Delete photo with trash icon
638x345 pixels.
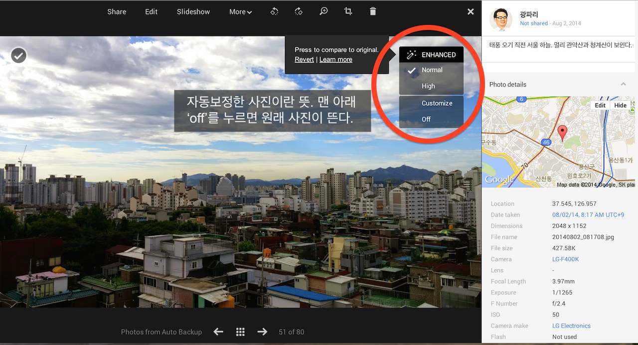373,11
